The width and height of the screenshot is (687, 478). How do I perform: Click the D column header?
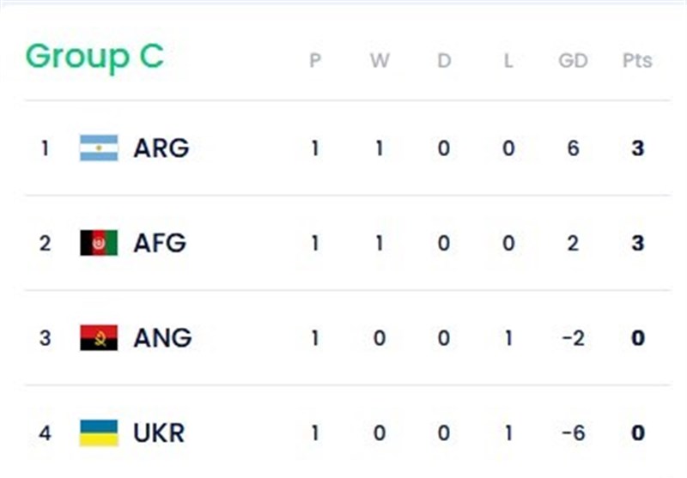pyautogui.click(x=444, y=61)
